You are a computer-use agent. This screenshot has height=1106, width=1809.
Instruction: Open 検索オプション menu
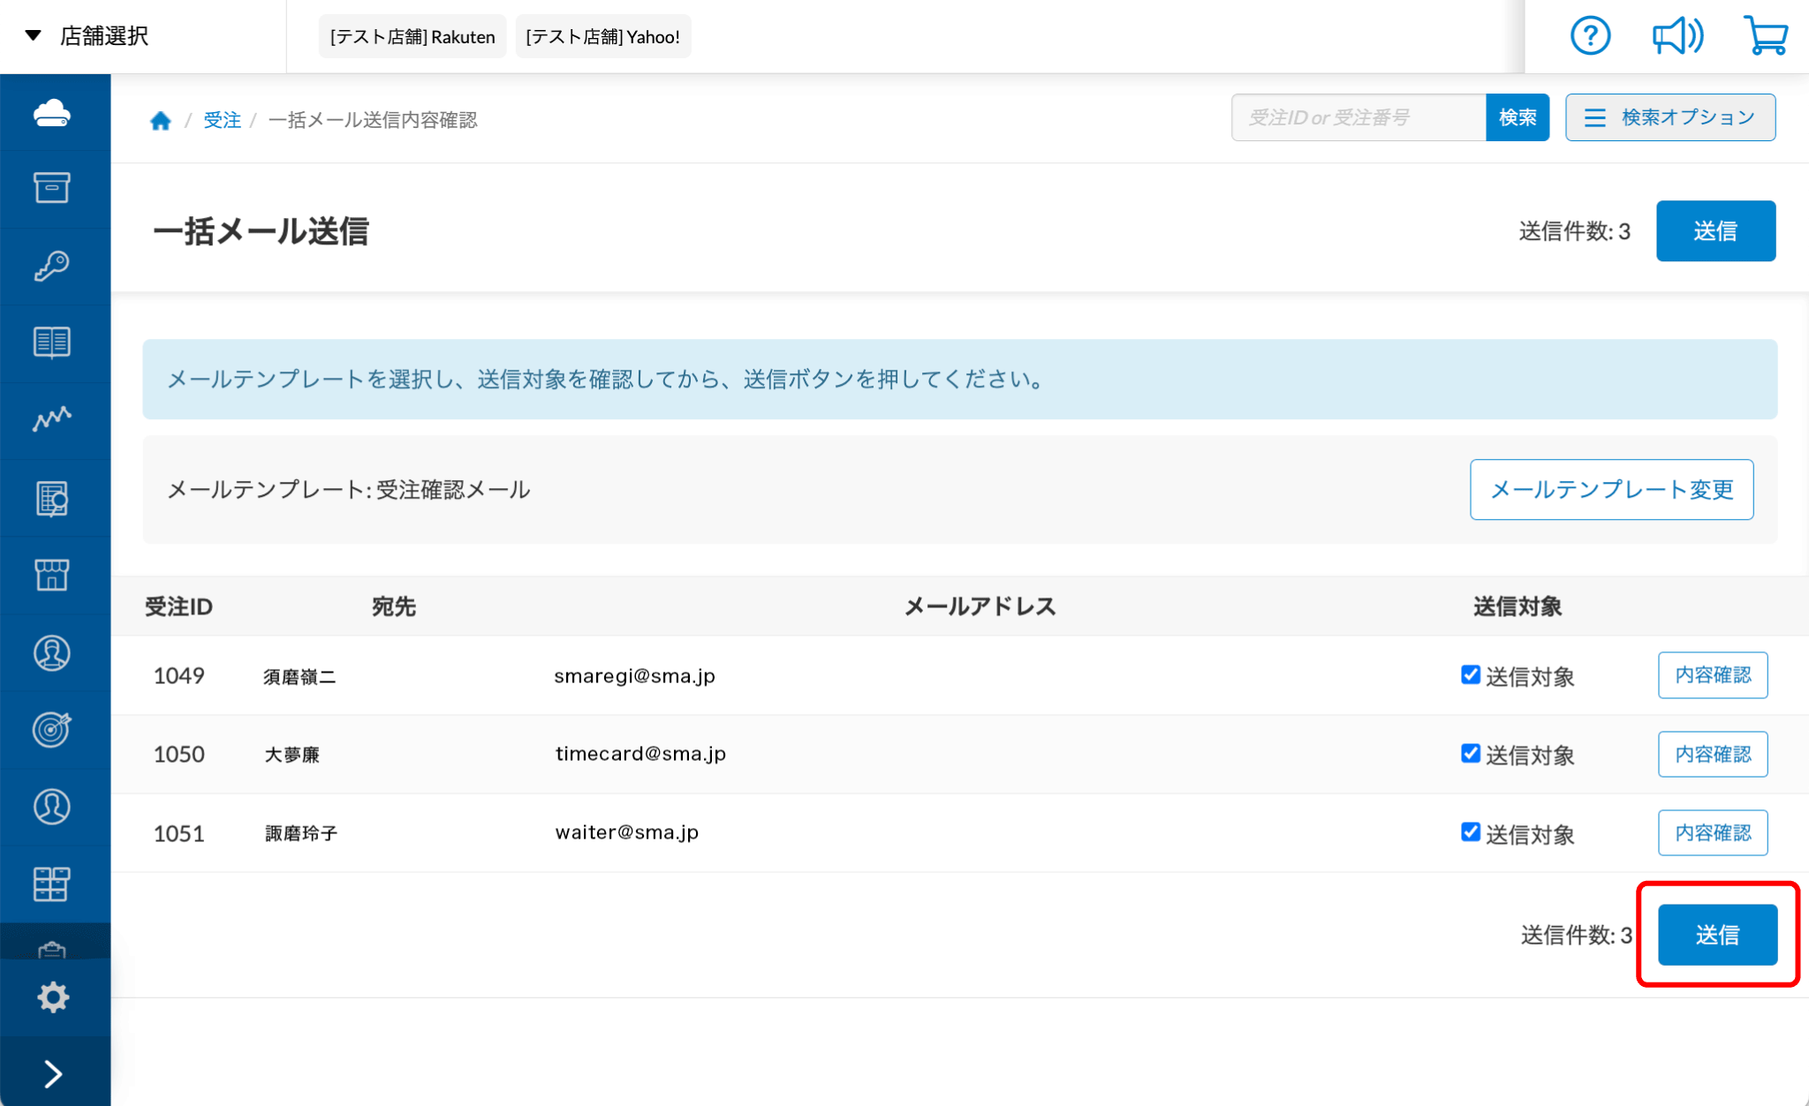coord(1669,117)
